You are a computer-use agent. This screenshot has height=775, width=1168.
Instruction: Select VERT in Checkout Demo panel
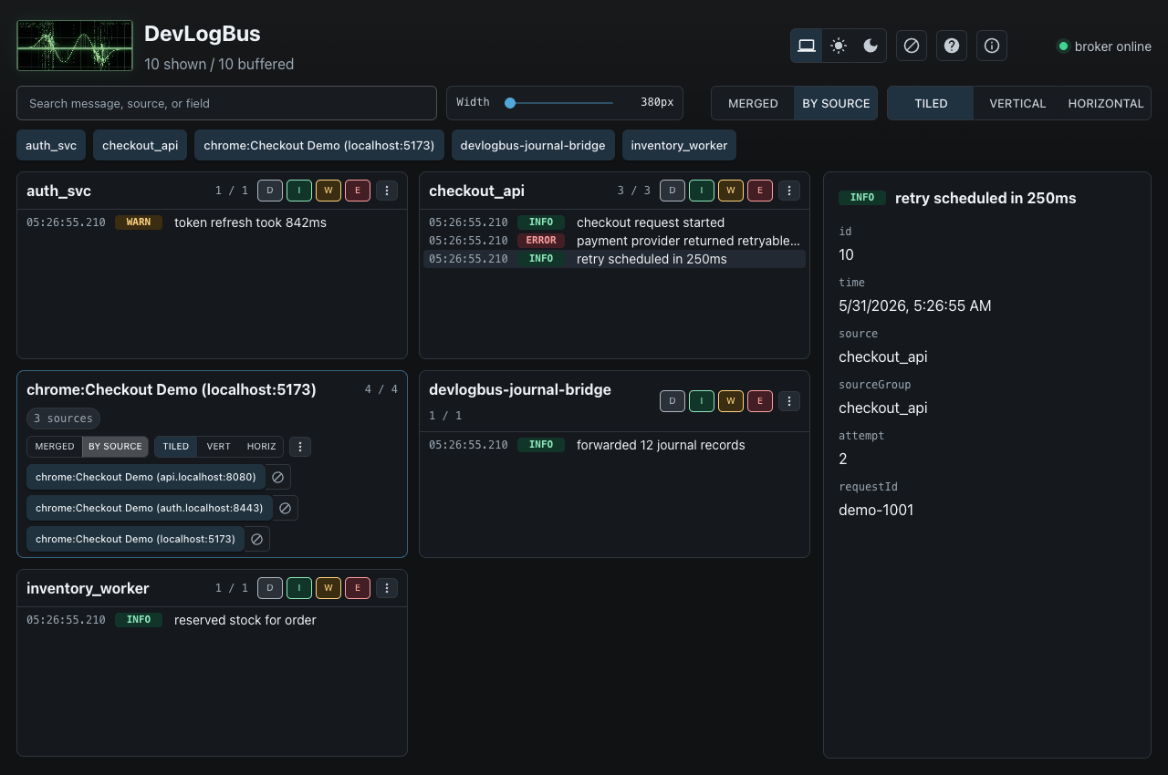point(219,447)
